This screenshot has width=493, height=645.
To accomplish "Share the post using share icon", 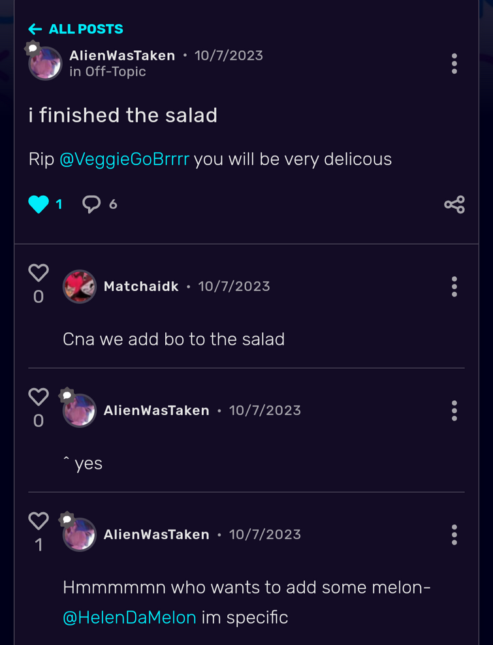I will tap(454, 204).
